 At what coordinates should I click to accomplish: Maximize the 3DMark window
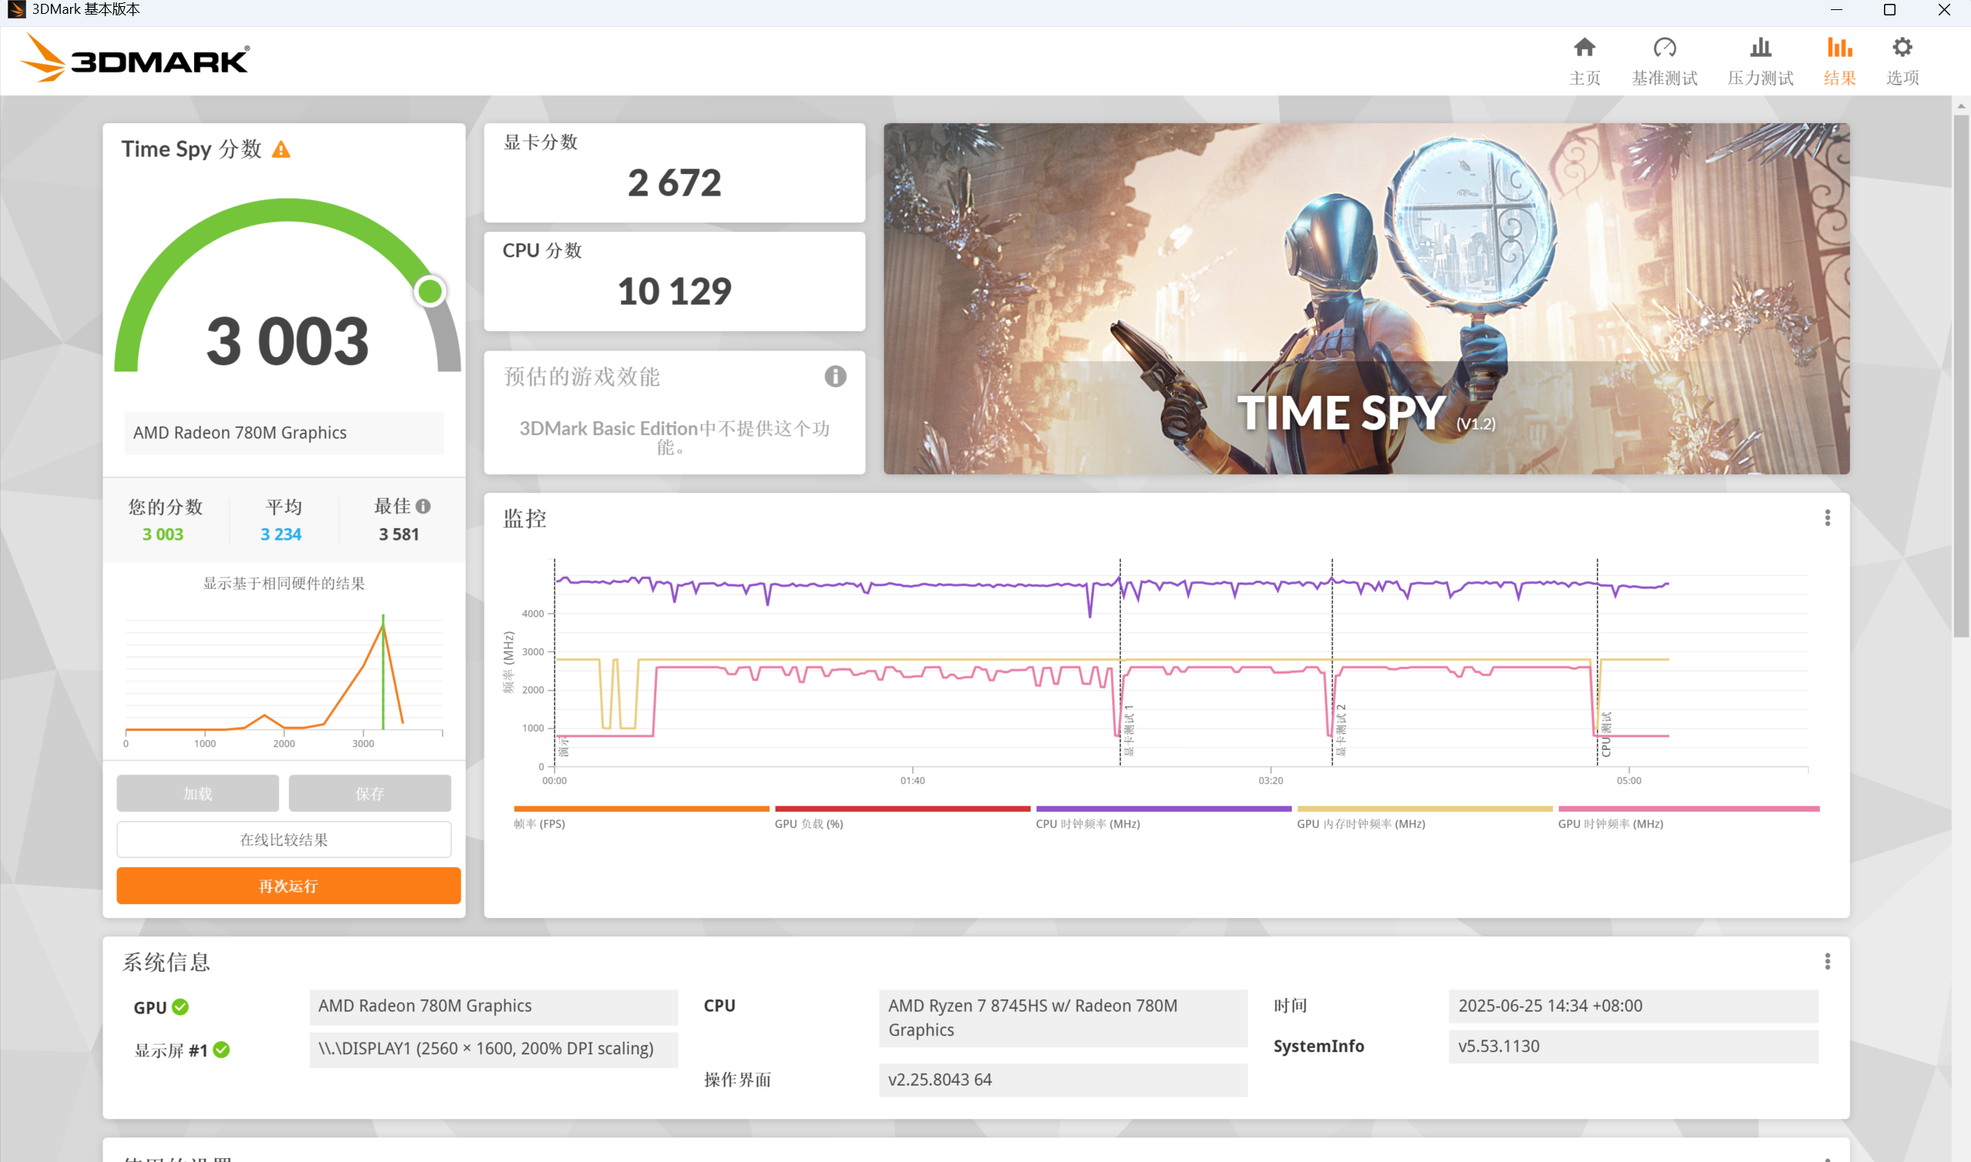pos(1889,9)
